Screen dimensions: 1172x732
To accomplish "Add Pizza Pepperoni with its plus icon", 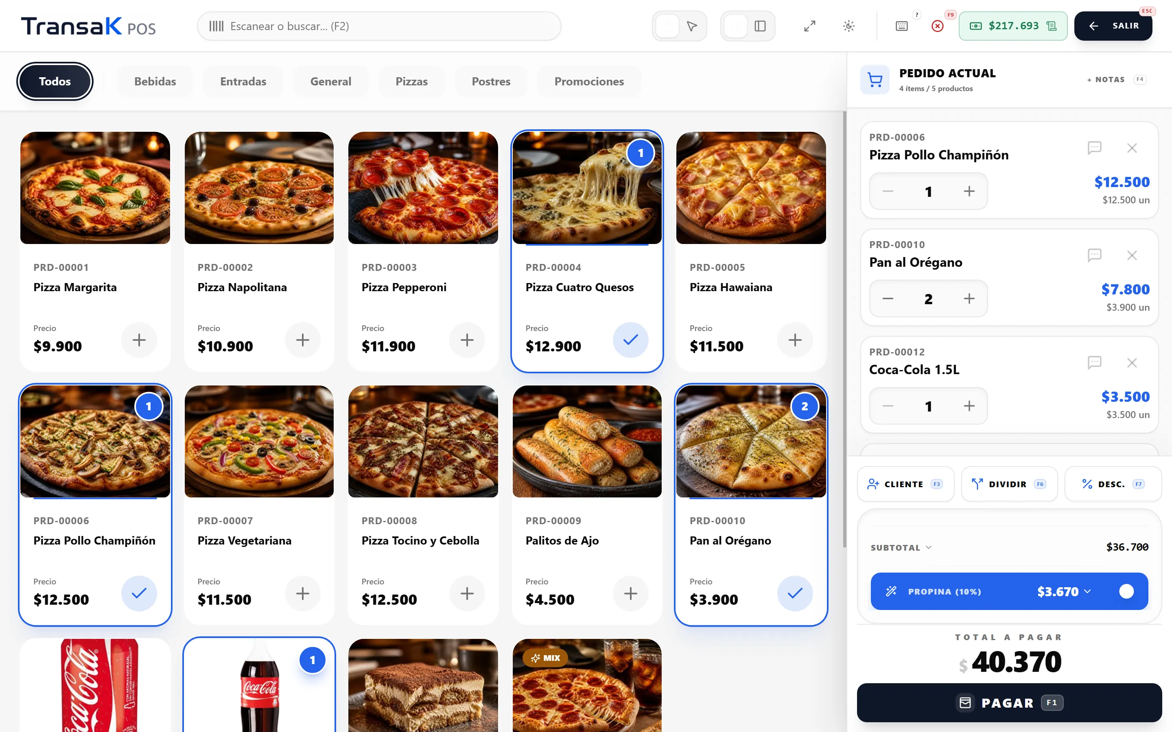I will coord(467,340).
